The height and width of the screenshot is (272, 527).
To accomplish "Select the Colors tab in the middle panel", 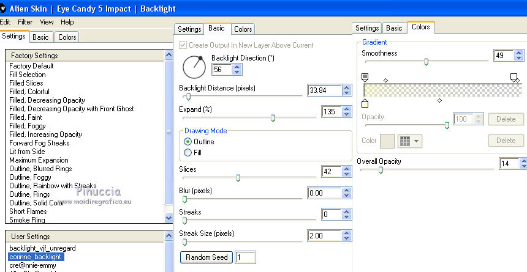I will (x=243, y=29).
